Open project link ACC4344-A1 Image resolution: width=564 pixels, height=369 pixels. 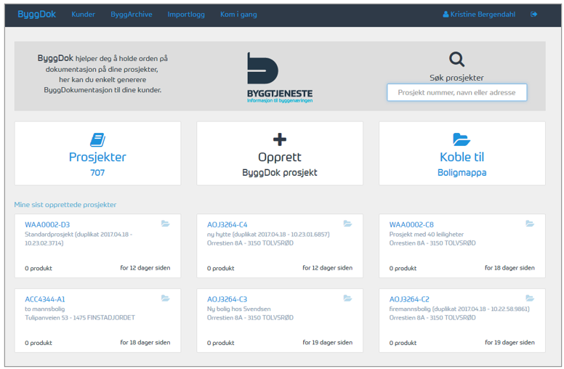coord(45,299)
